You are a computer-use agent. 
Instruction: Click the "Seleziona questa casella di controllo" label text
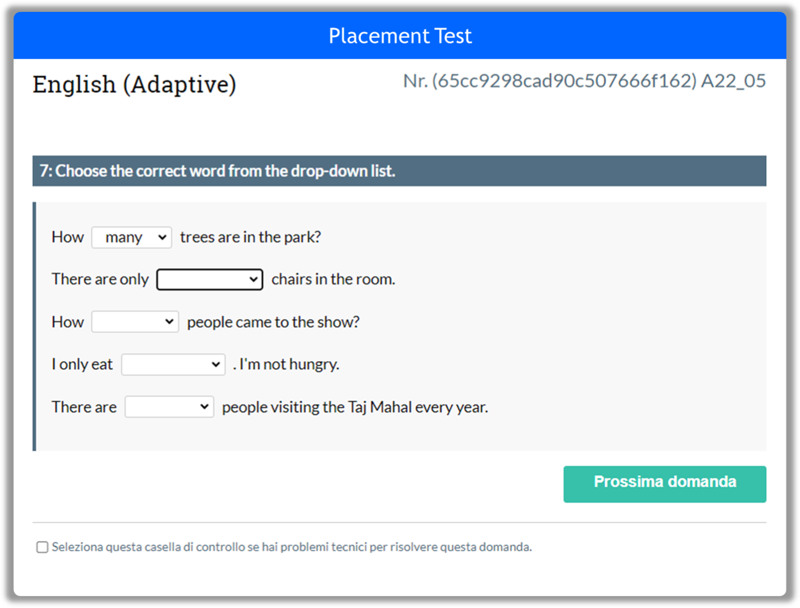coord(292,547)
